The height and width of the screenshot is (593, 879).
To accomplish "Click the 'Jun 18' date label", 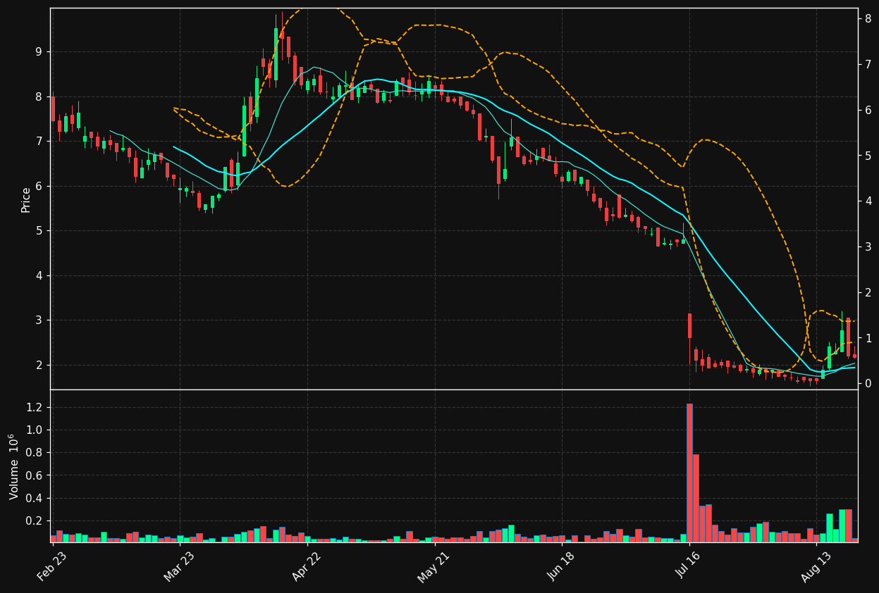I will pos(562,566).
